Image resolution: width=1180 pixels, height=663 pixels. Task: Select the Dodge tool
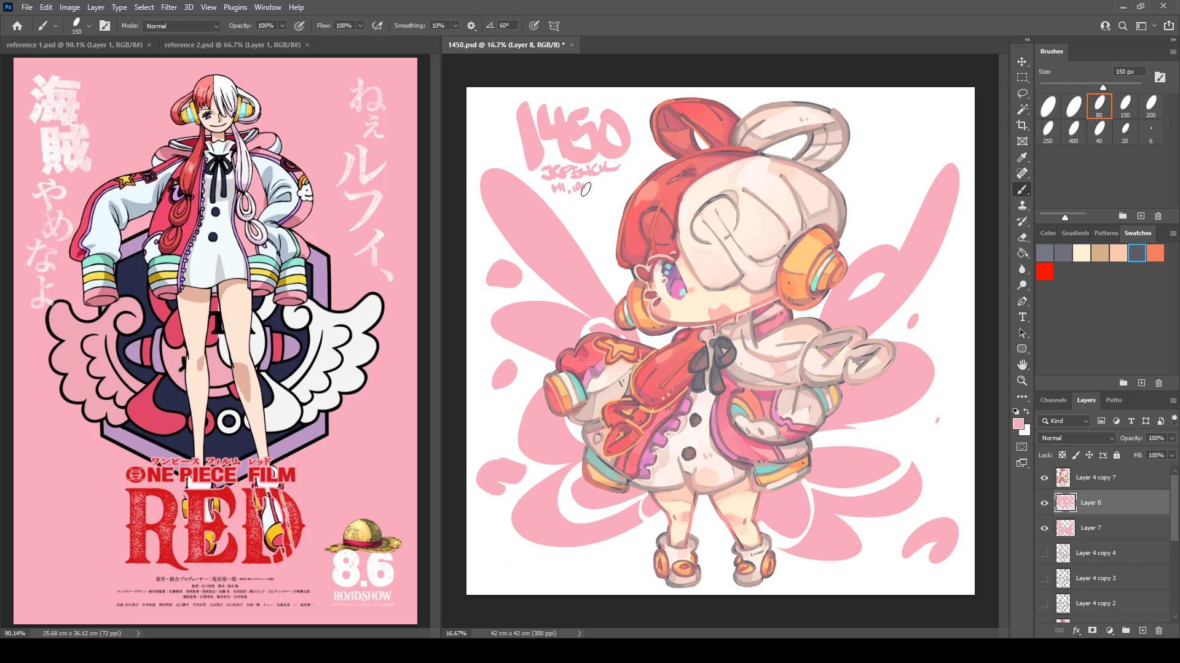point(1022,285)
